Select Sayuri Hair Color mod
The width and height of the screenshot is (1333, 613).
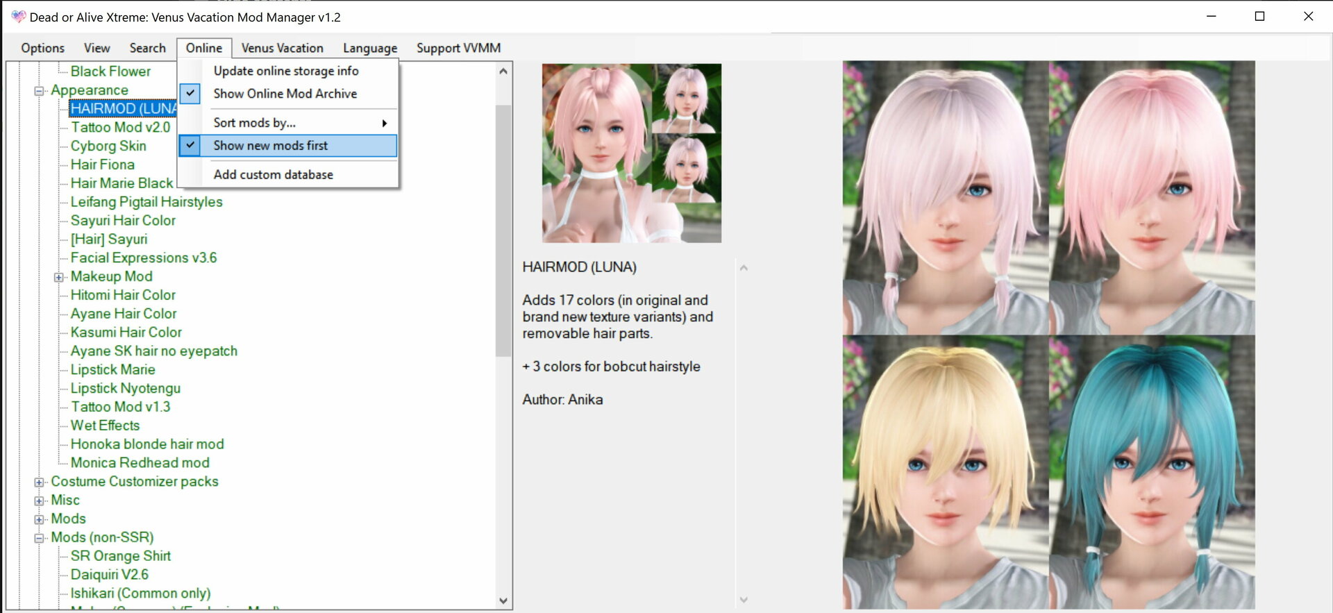point(123,221)
